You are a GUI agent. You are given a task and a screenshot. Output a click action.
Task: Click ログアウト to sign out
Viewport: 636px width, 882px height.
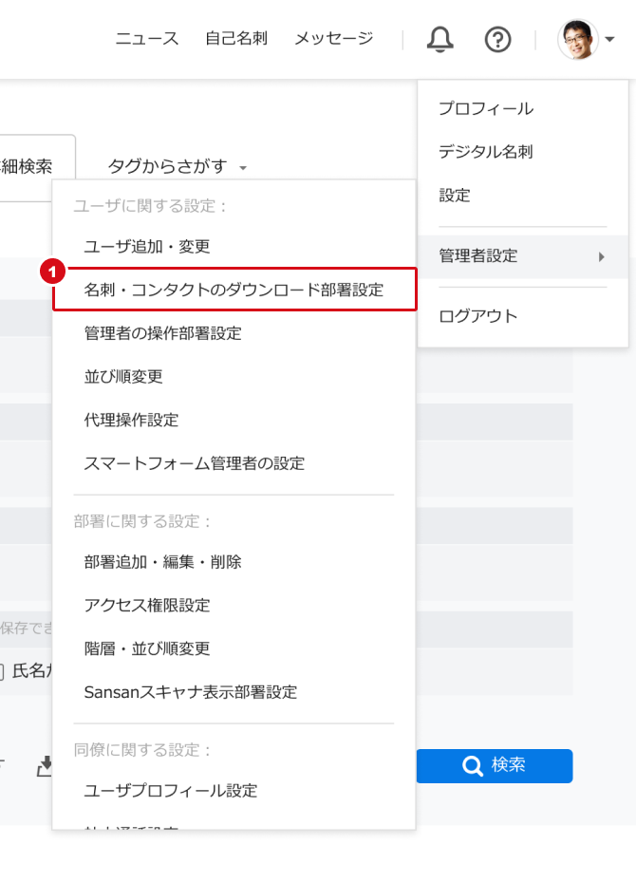point(477,316)
